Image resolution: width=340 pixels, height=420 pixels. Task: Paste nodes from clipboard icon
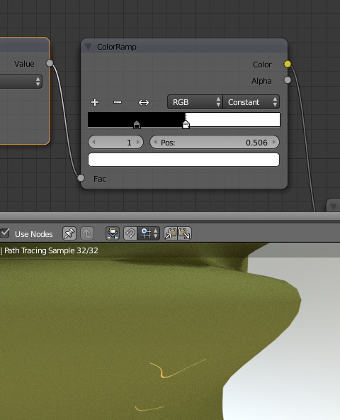tap(185, 233)
